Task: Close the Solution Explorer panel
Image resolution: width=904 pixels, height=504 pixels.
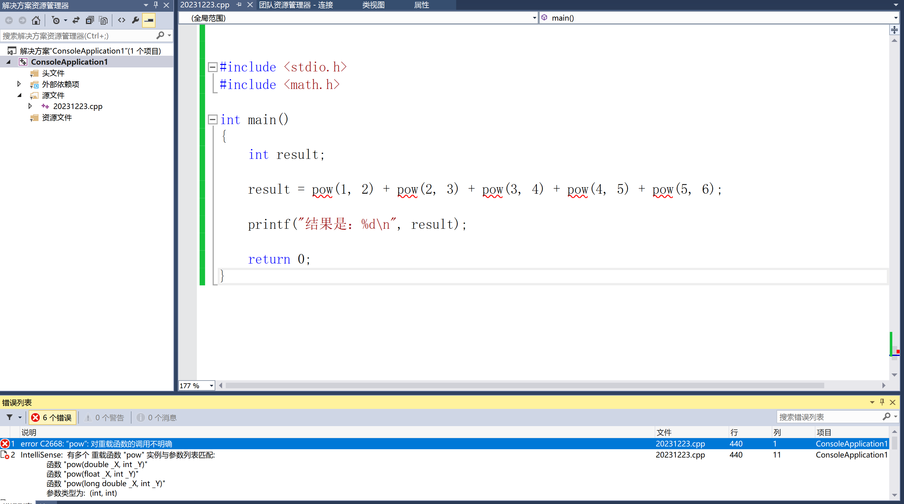Action: click(166, 5)
